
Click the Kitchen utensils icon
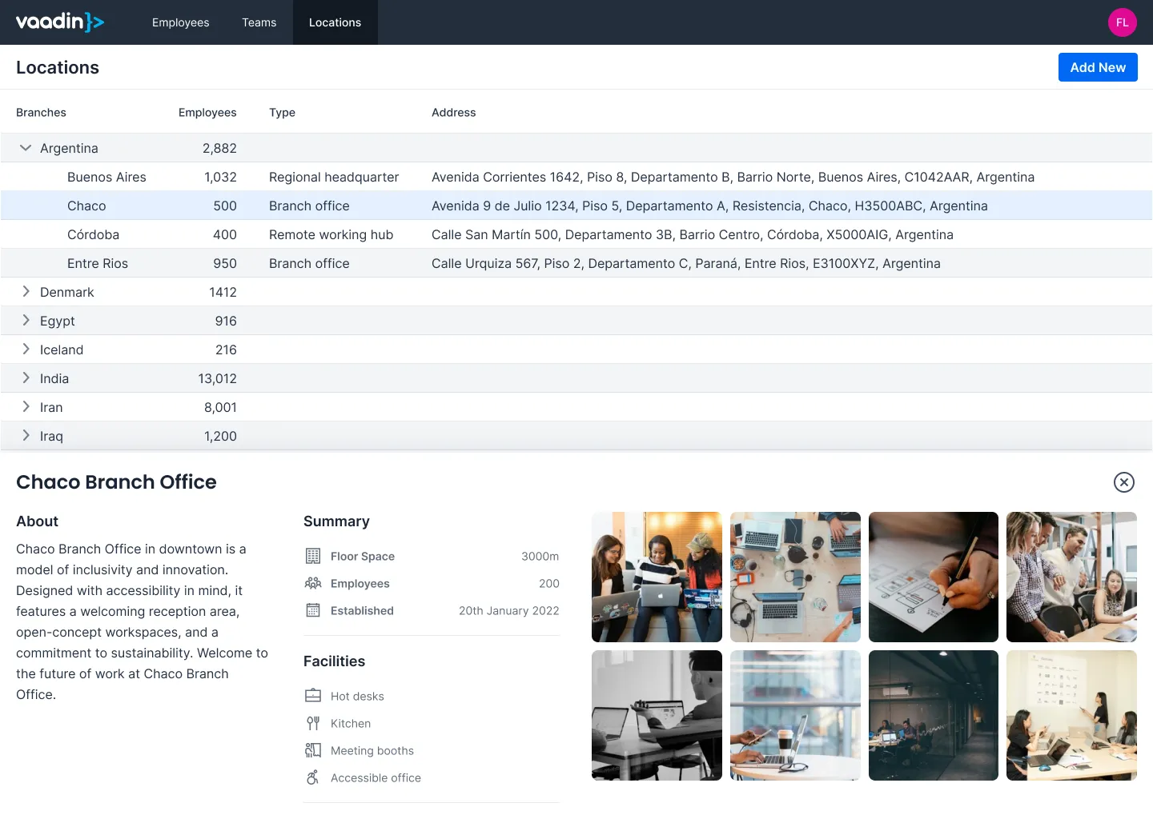coord(313,724)
